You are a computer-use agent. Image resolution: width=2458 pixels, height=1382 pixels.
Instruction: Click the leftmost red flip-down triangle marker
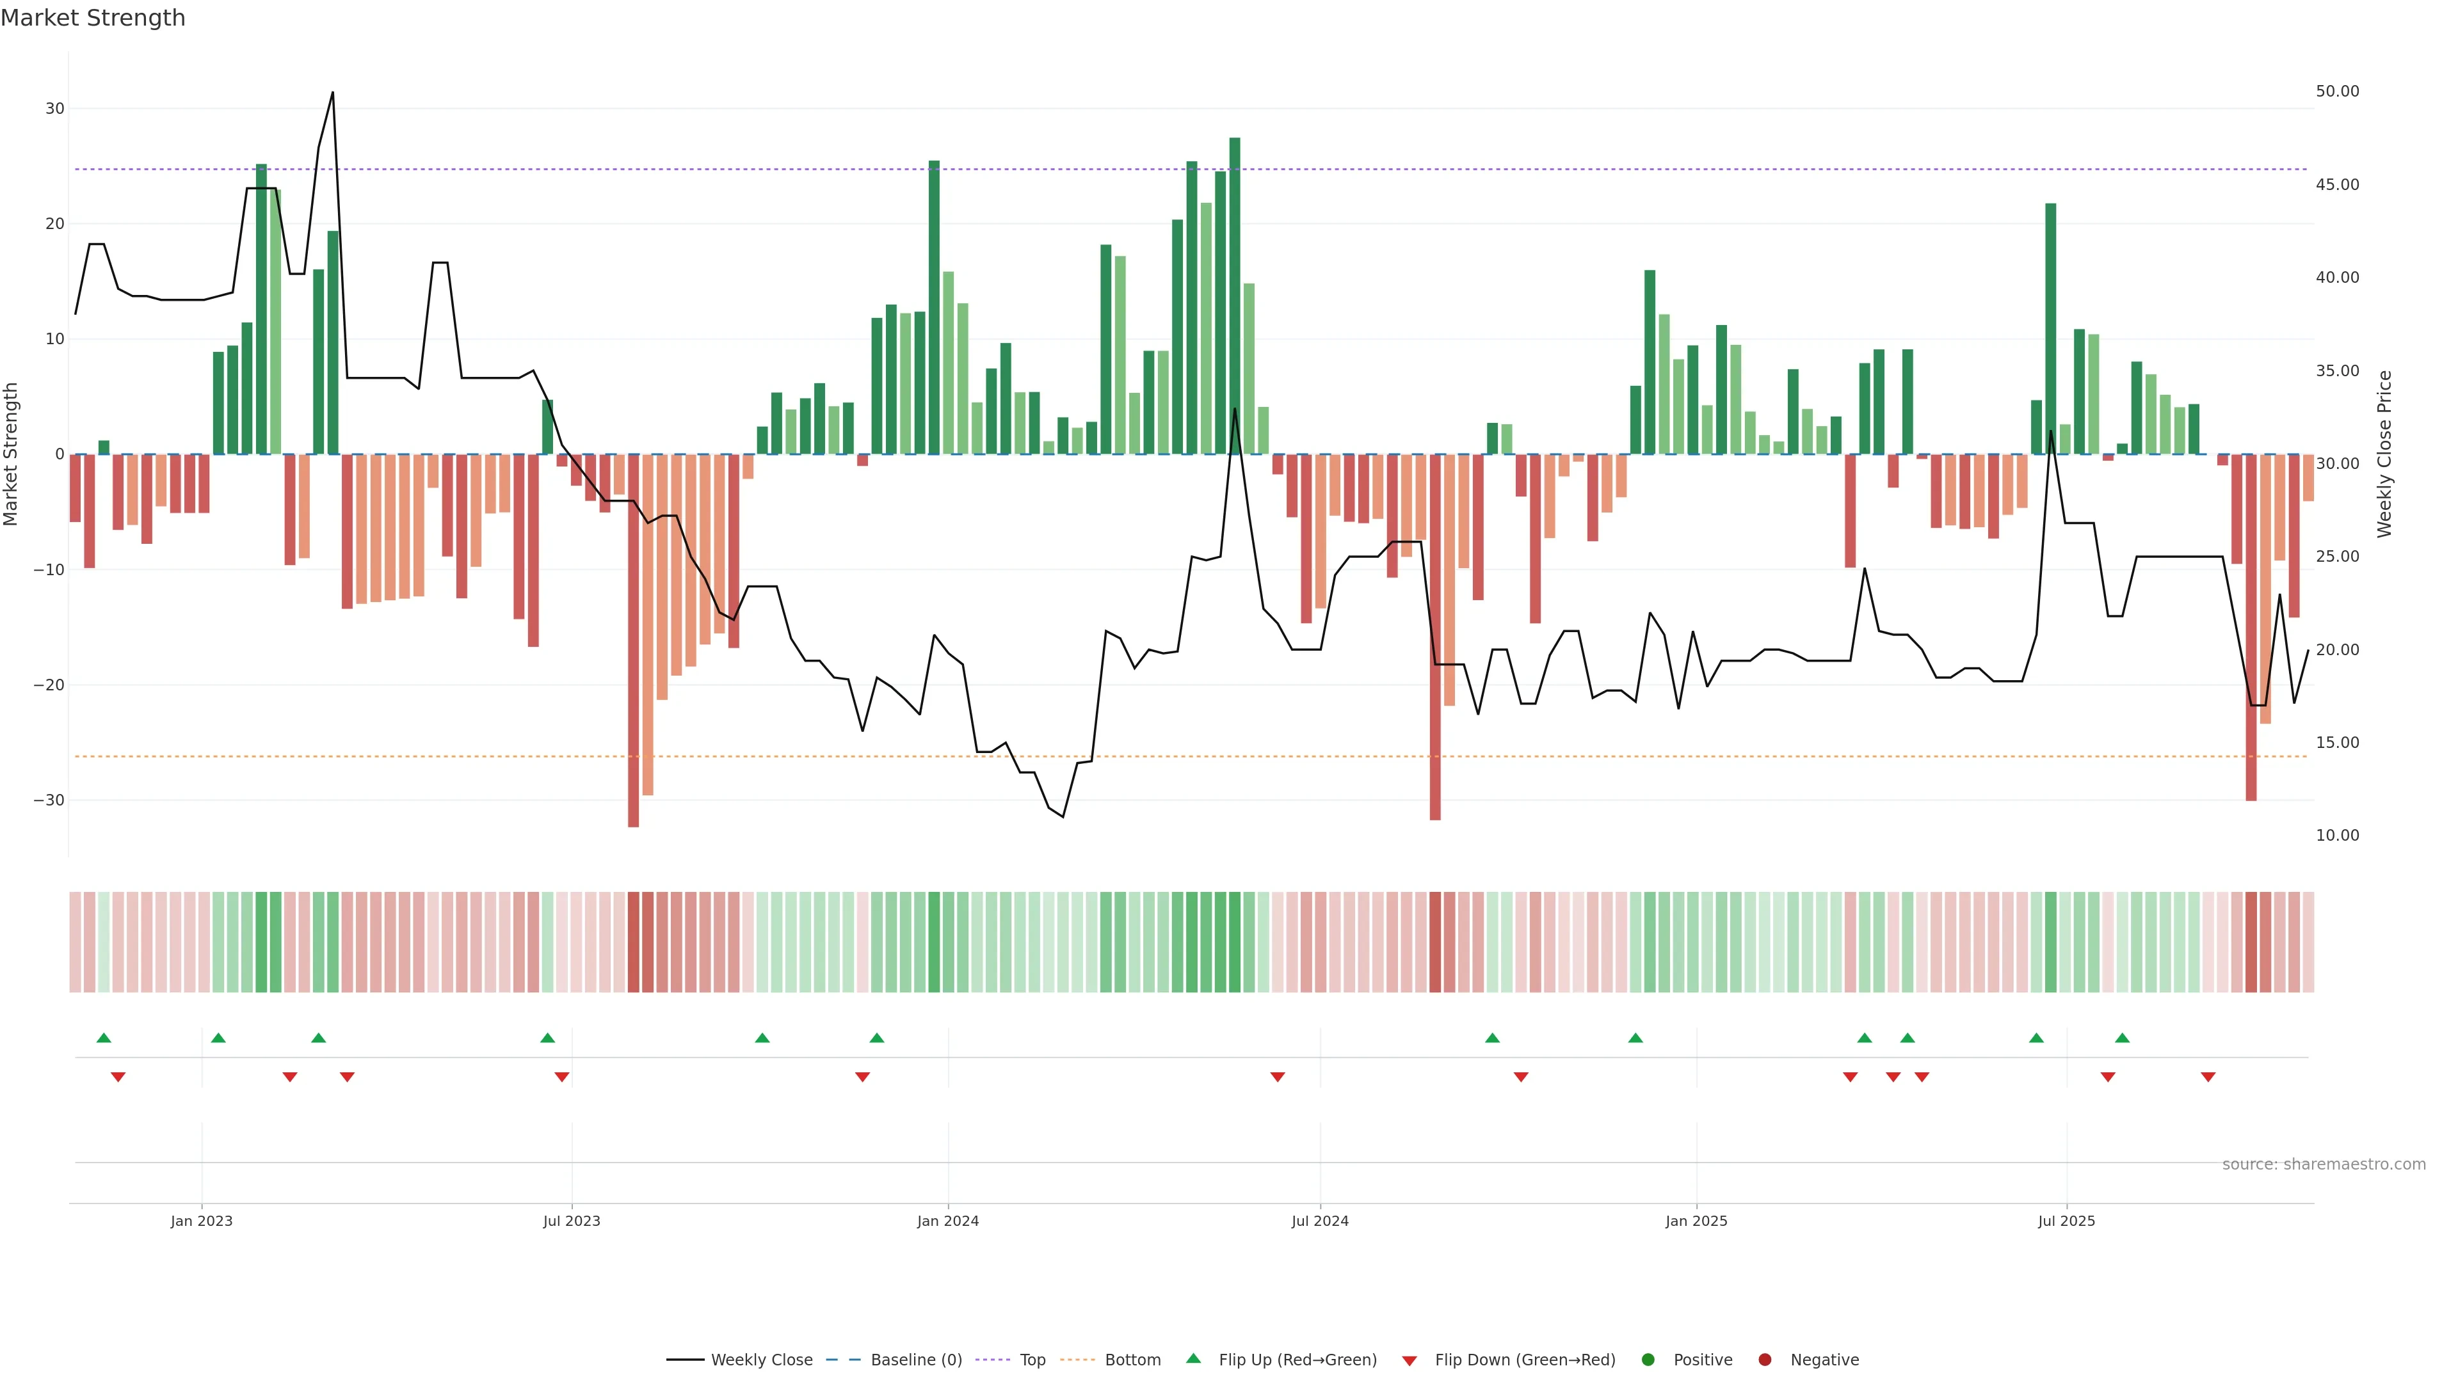[118, 1077]
